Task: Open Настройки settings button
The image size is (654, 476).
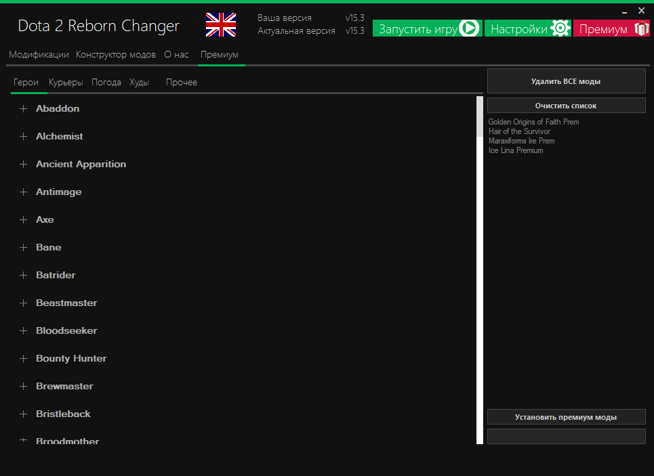Action: 528,28
